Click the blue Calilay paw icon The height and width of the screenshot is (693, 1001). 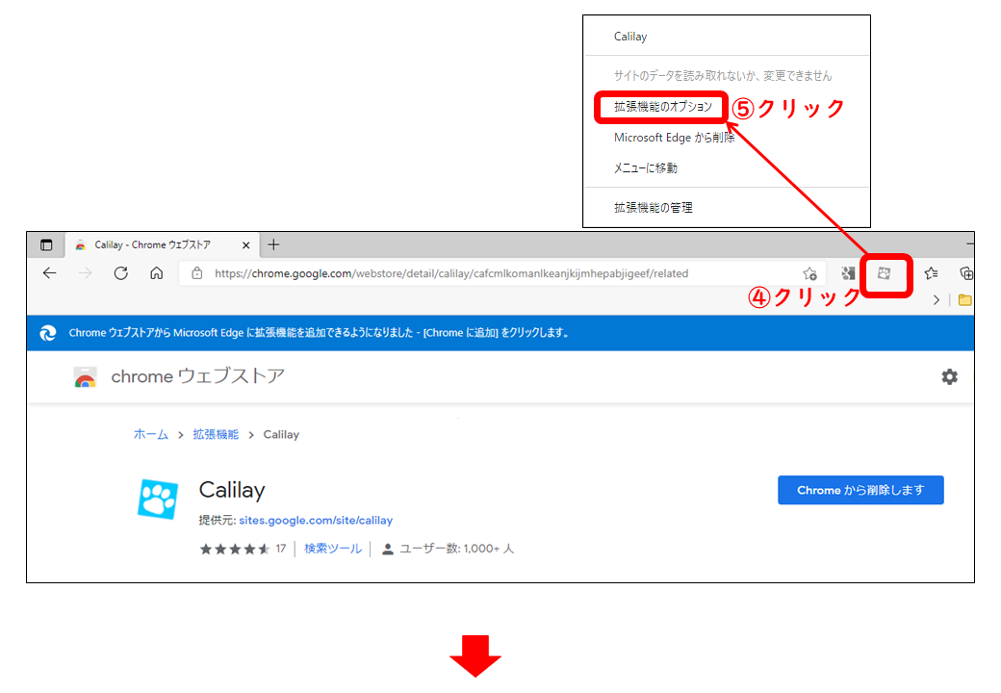158,499
